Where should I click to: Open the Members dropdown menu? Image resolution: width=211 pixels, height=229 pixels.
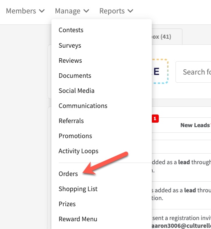tap(25, 11)
